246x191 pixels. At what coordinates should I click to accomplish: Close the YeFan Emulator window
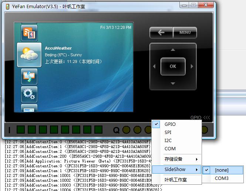click(x=206, y=5)
